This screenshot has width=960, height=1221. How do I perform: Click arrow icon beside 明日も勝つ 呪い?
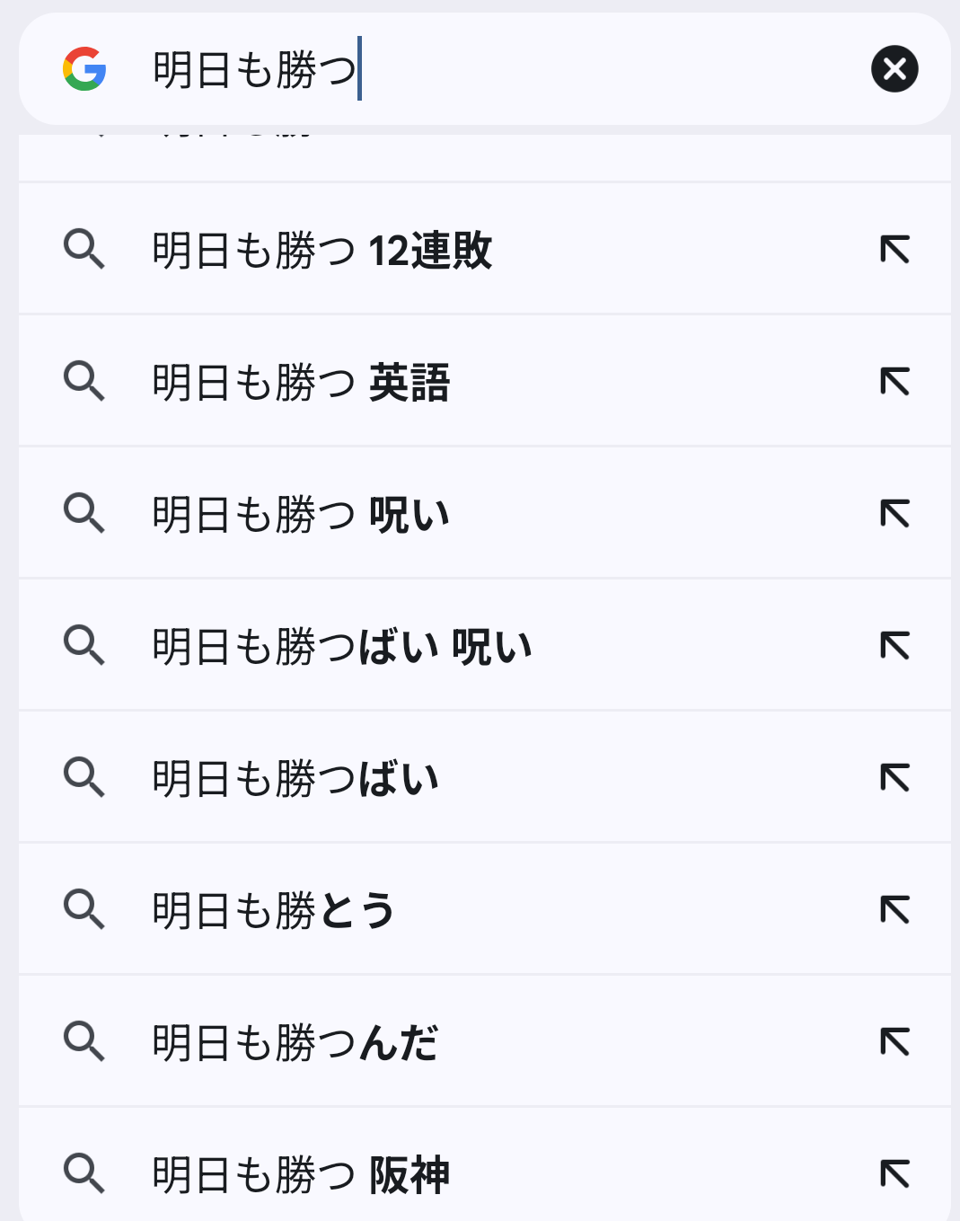(894, 514)
